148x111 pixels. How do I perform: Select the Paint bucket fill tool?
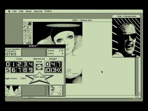point(27,31)
